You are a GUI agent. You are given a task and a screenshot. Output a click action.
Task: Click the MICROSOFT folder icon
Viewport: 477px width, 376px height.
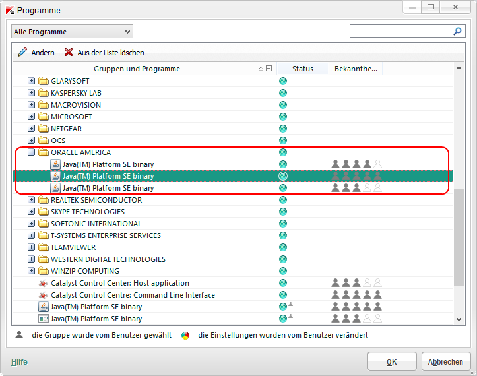[x=44, y=117]
